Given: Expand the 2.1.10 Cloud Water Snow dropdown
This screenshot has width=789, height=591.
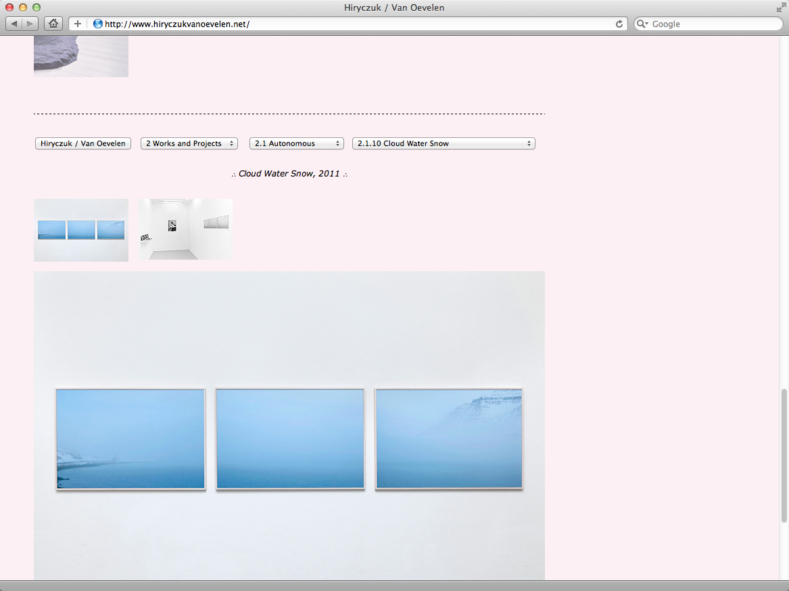Looking at the screenshot, I should (444, 143).
